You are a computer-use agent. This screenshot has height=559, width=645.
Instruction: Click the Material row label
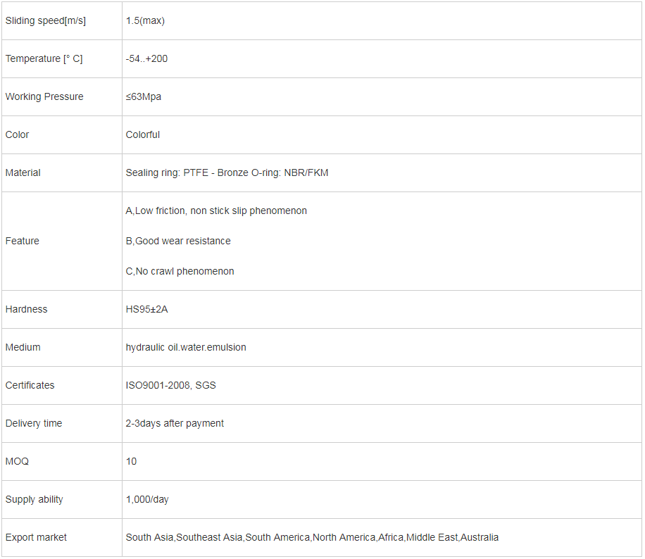(23, 172)
